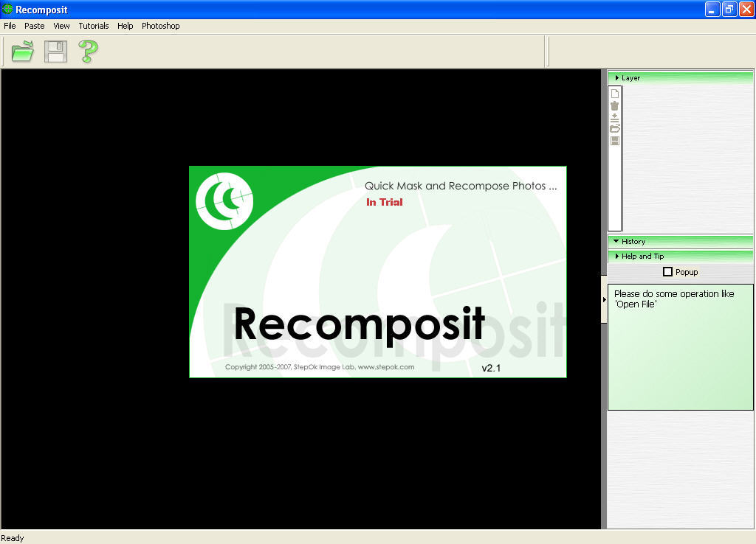Save a layer using the disk icon

click(x=615, y=140)
